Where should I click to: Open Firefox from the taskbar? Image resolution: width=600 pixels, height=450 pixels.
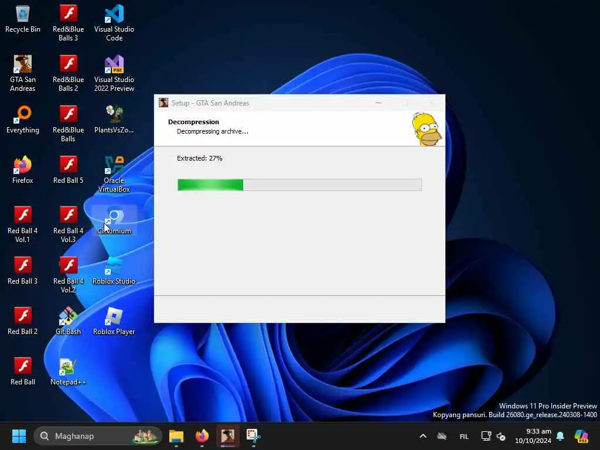coord(202,436)
